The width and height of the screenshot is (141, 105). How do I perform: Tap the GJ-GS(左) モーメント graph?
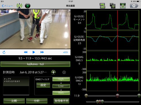(x=113, y=20)
